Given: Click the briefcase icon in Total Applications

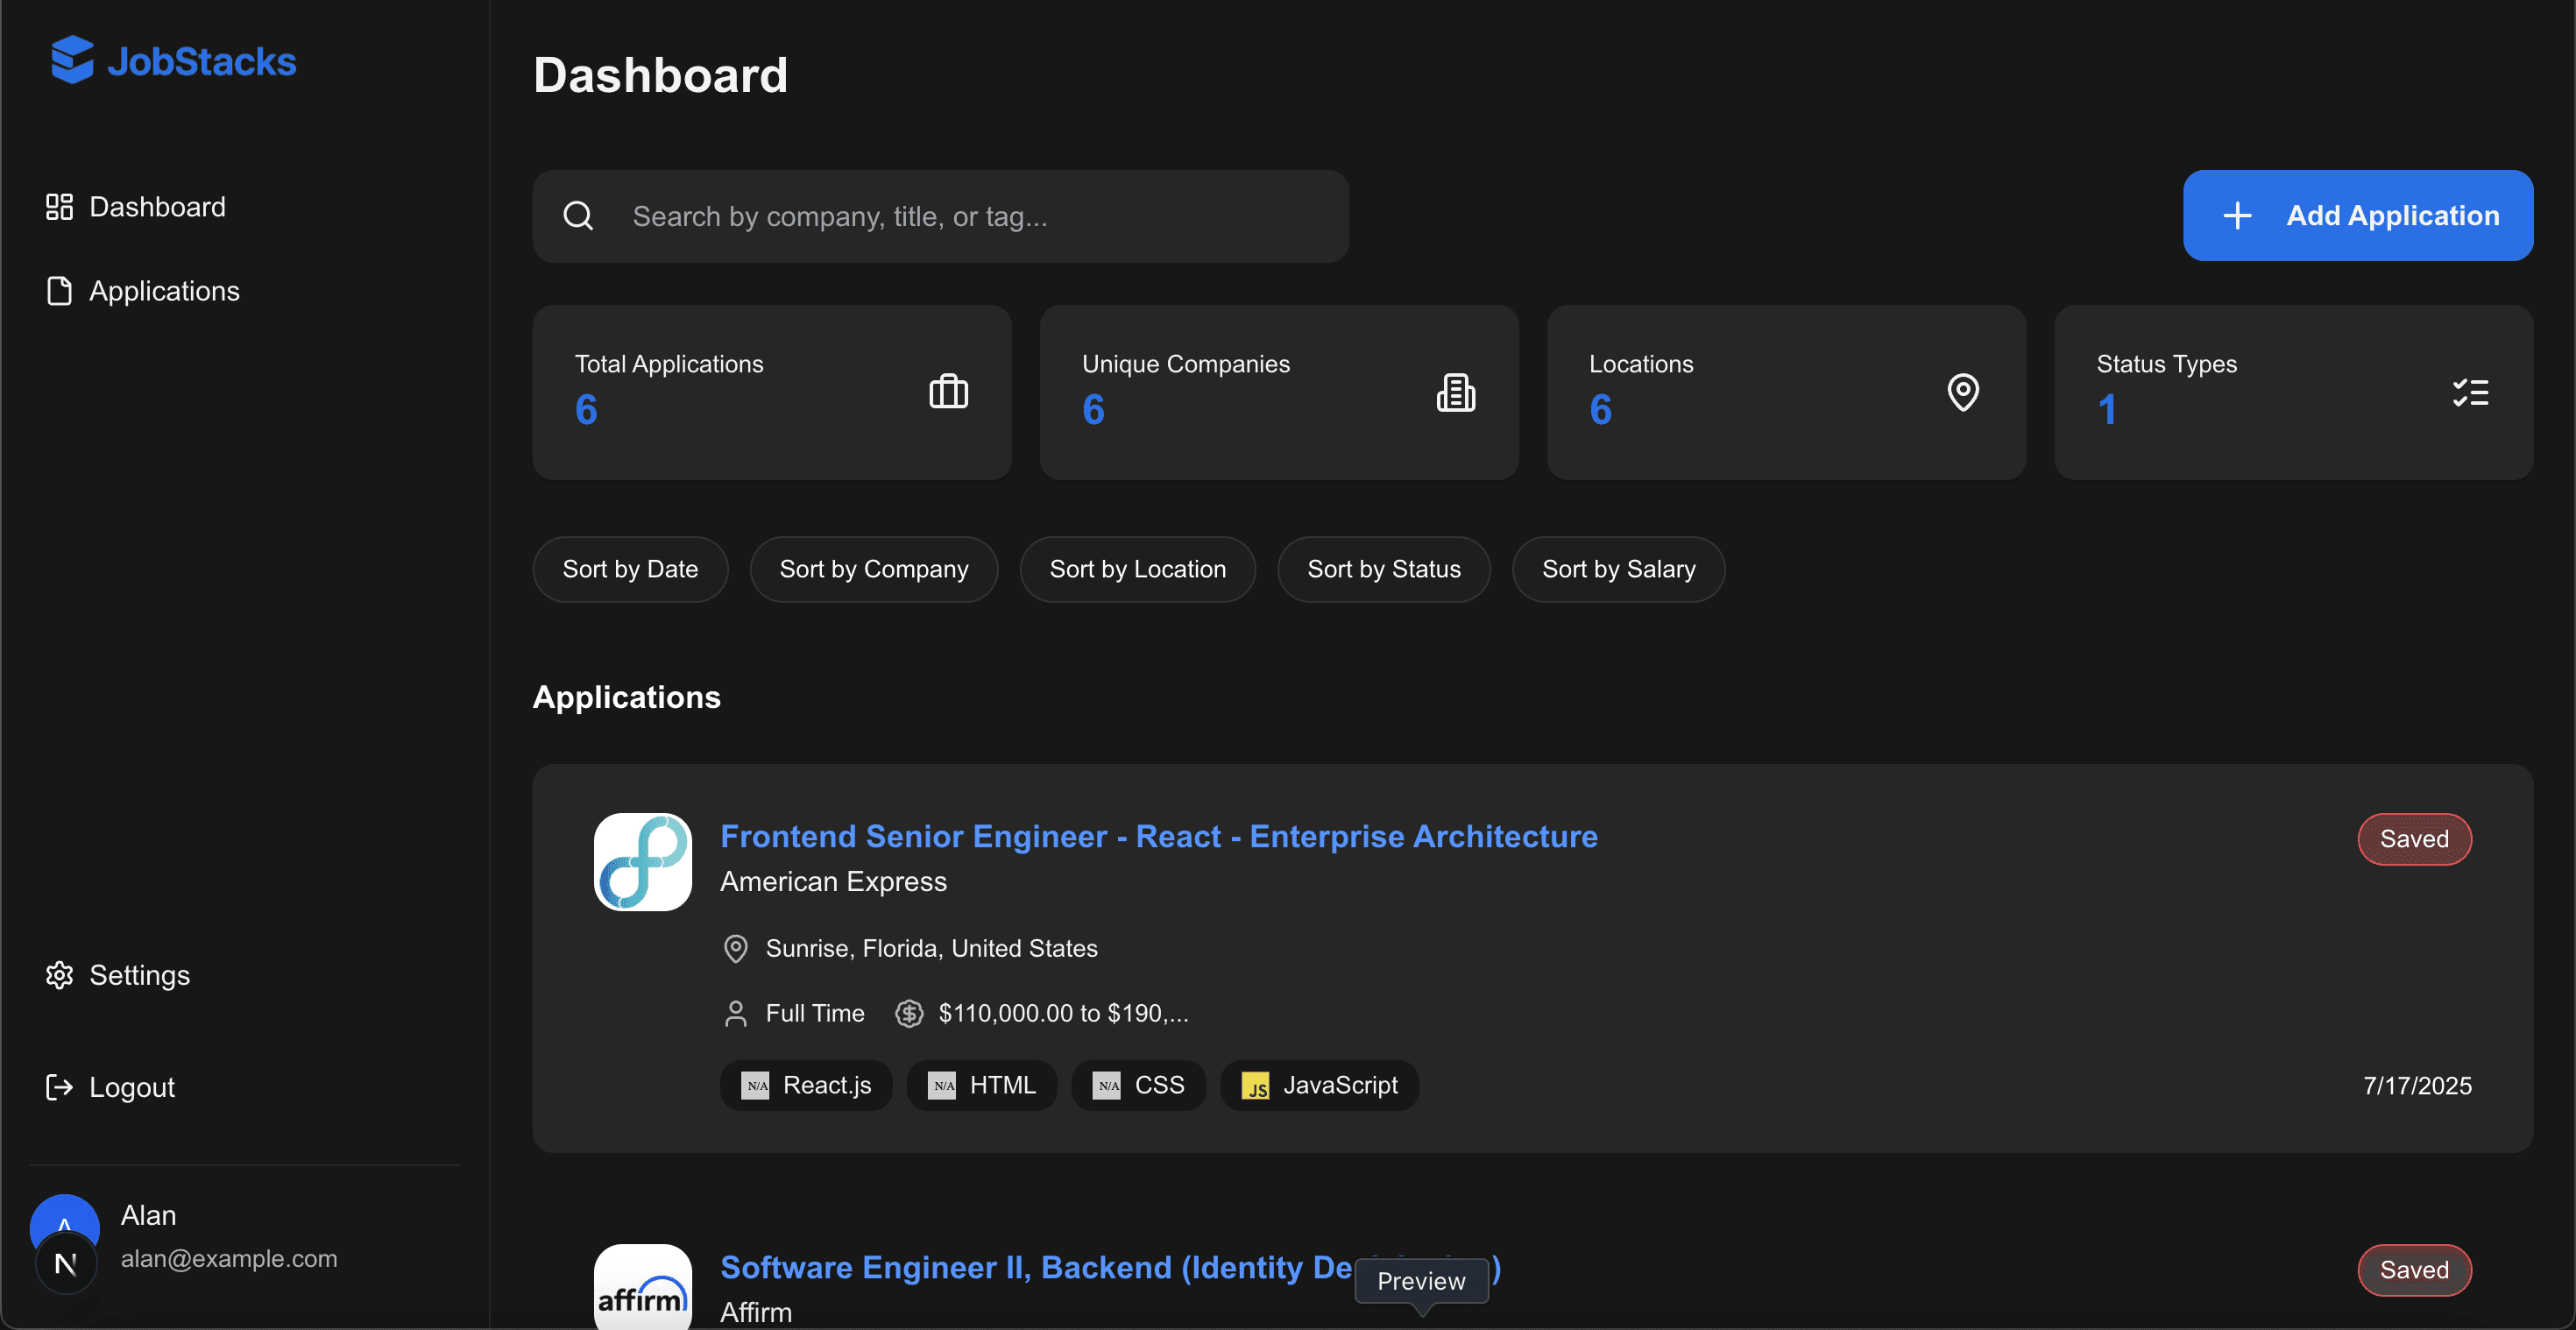Looking at the screenshot, I should 948,391.
